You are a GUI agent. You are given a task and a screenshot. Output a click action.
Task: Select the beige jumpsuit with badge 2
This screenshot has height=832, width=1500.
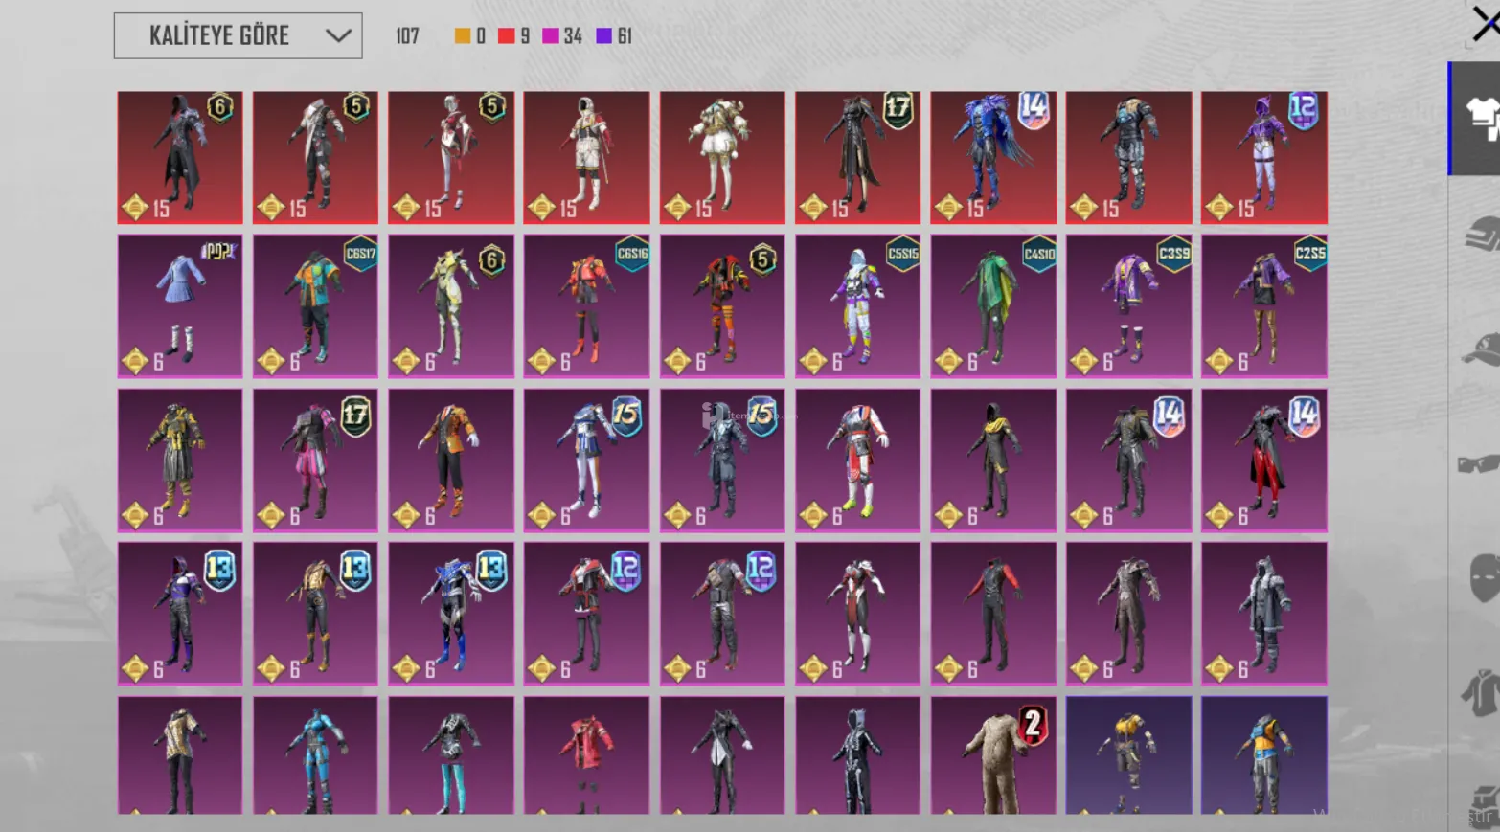(x=993, y=756)
